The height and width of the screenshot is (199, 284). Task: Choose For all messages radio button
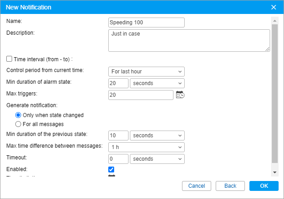point(18,124)
